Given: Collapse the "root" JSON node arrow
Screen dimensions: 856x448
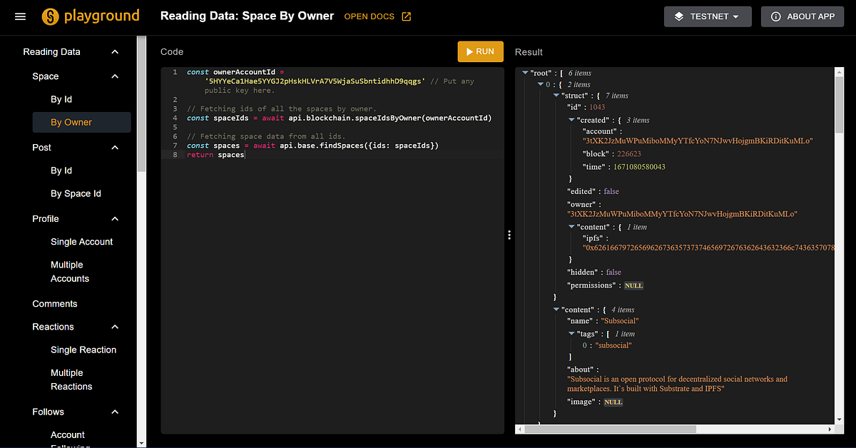Looking at the screenshot, I should pyautogui.click(x=525, y=73).
